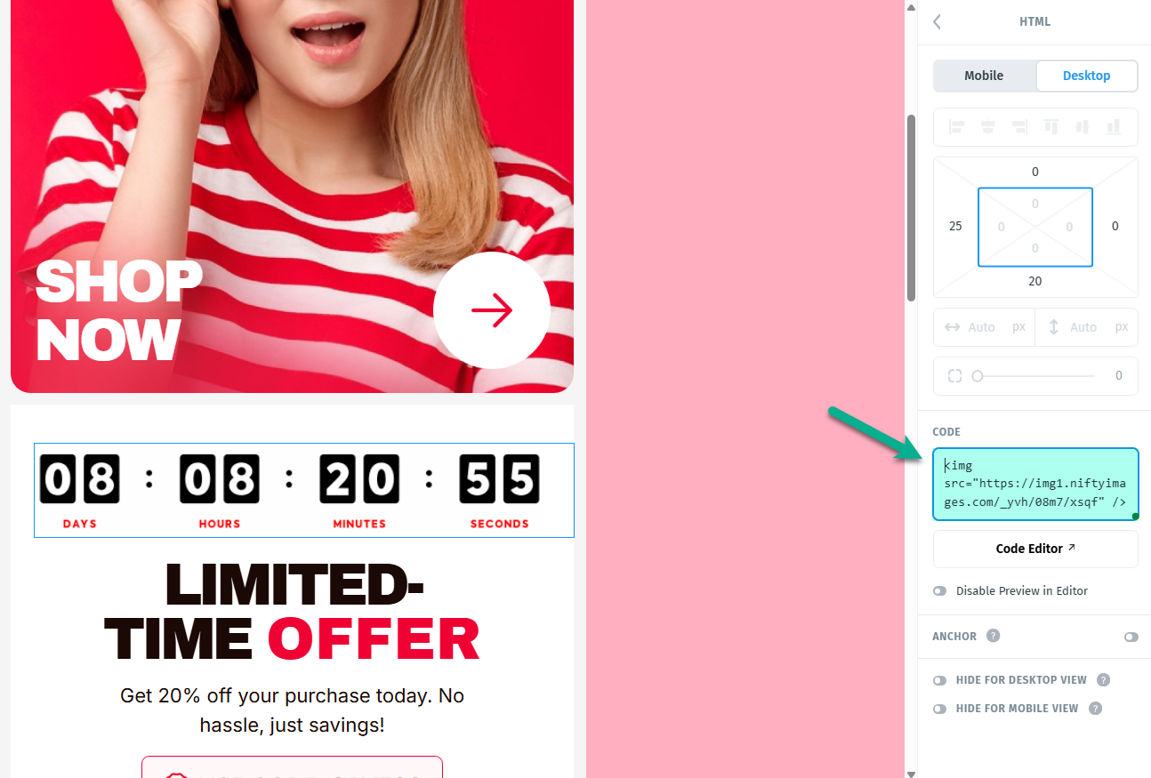1151x778 pixels.
Task: Open the Anchor help question icon
Action: [994, 636]
